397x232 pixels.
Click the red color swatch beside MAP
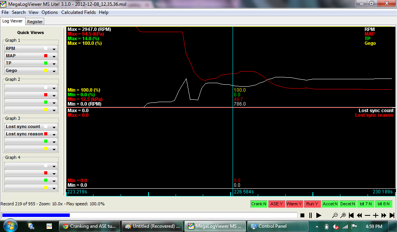(46, 56)
